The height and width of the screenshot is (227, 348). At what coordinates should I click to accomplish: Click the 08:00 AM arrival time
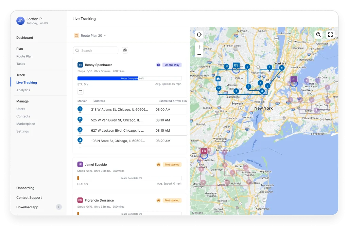(163, 110)
